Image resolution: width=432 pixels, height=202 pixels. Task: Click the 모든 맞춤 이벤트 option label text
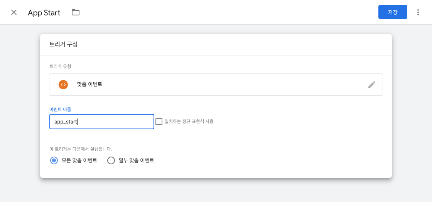(x=79, y=160)
